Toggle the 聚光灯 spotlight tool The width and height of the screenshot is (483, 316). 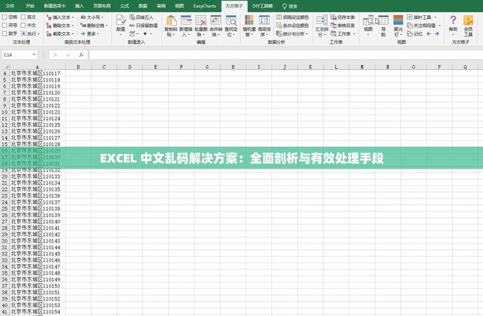pyautogui.click(x=398, y=26)
